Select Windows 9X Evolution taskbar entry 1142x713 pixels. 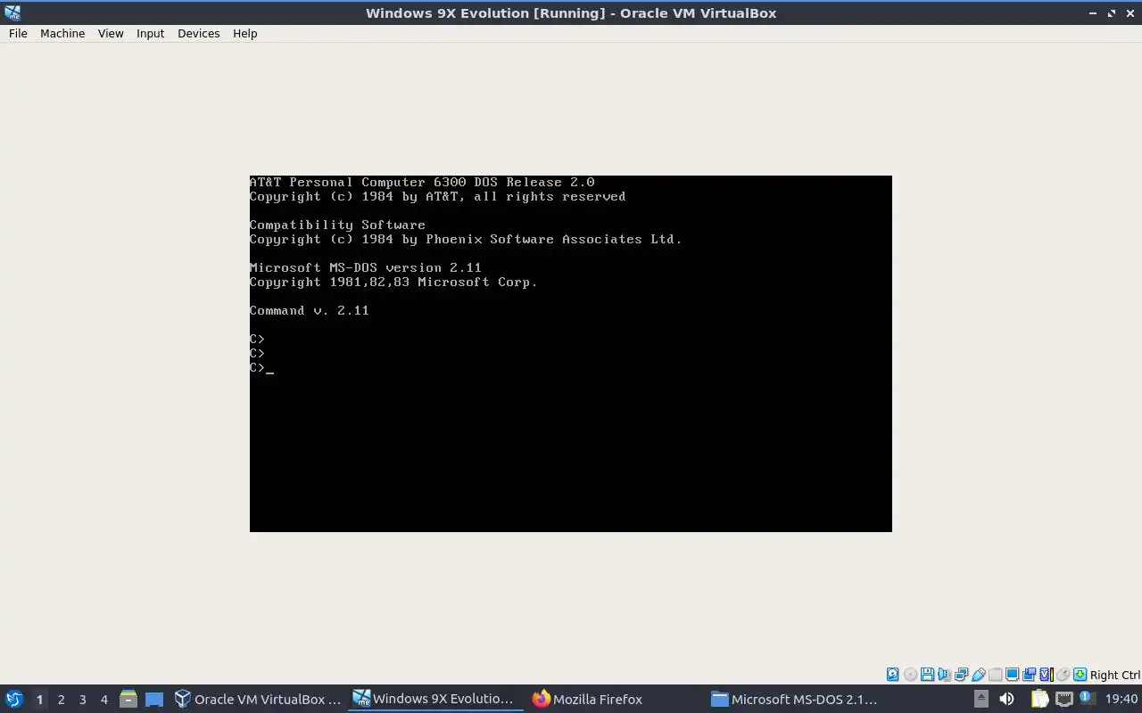(434, 699)
